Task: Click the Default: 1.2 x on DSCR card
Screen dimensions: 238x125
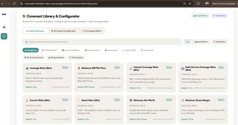Action: (187, 88)
